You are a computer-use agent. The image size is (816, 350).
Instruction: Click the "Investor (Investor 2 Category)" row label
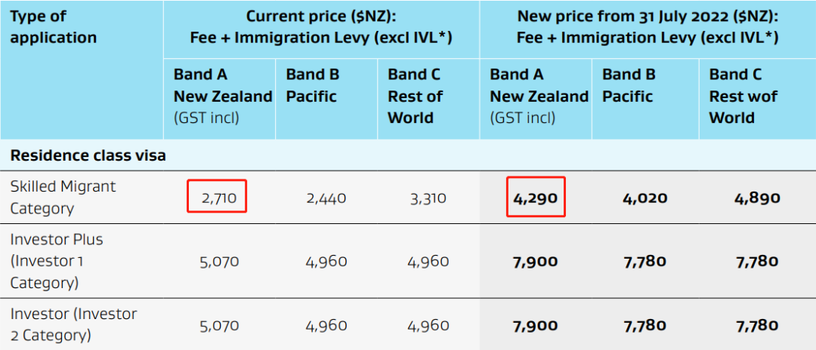(73, 324)
